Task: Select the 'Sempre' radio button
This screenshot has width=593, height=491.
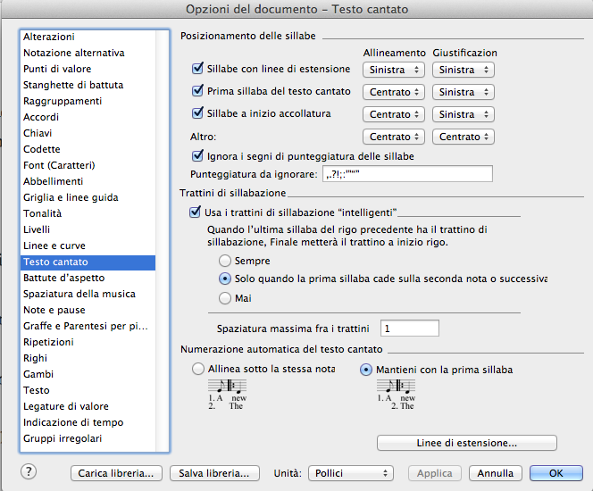Action: click(x=224, y=260)
